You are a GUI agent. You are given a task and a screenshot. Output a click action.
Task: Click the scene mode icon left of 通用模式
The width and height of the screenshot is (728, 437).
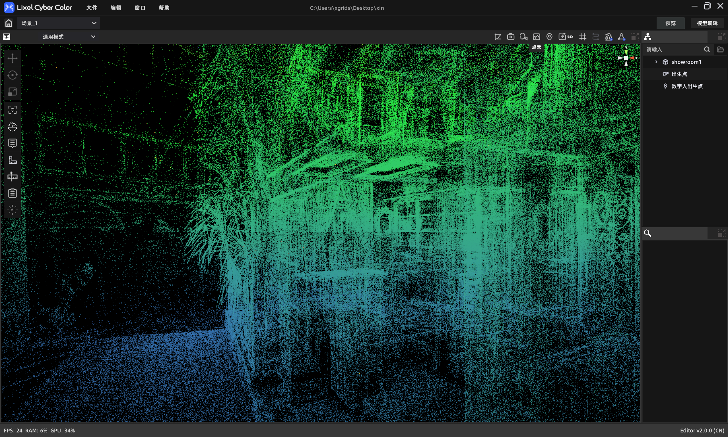7,37
